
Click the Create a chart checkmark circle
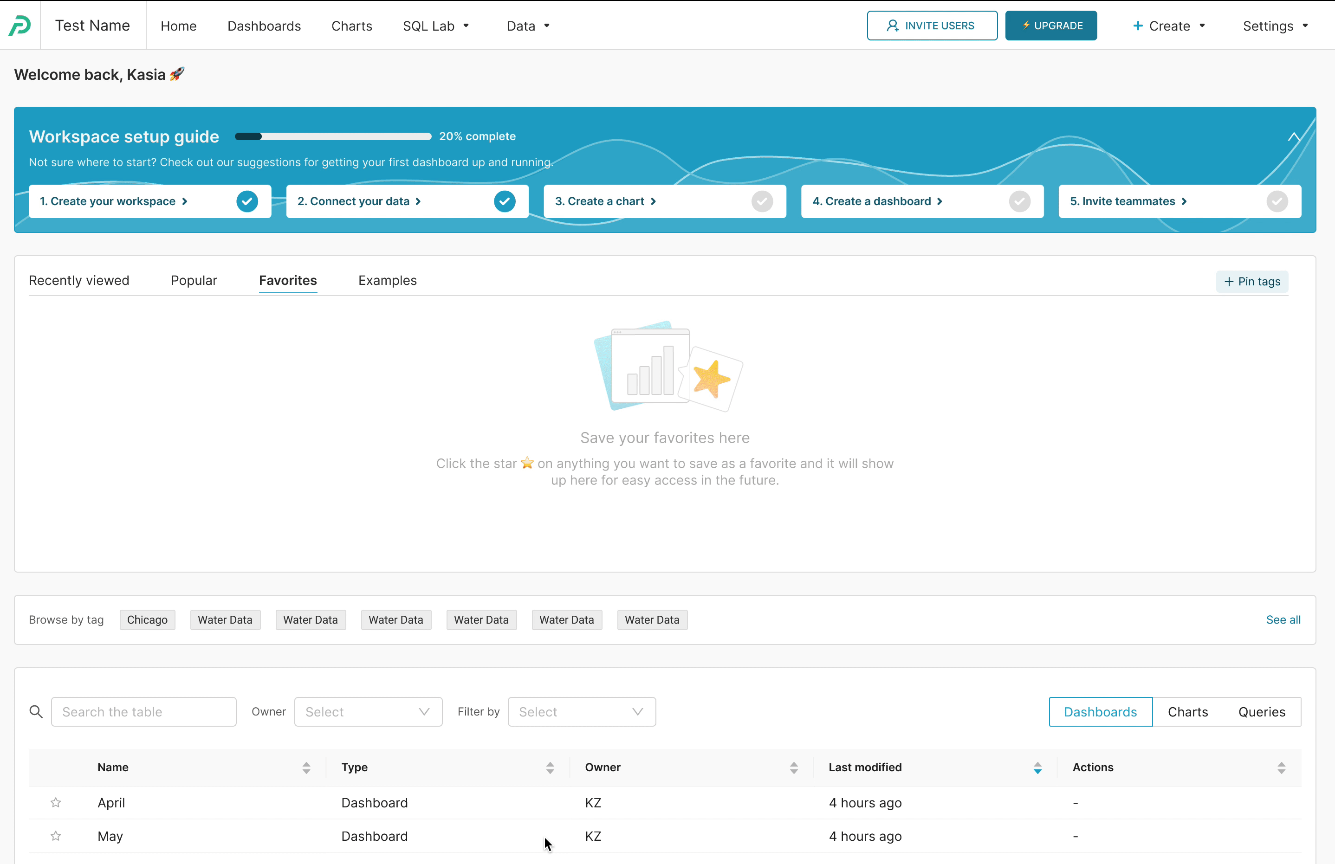(x=762, y=201)
